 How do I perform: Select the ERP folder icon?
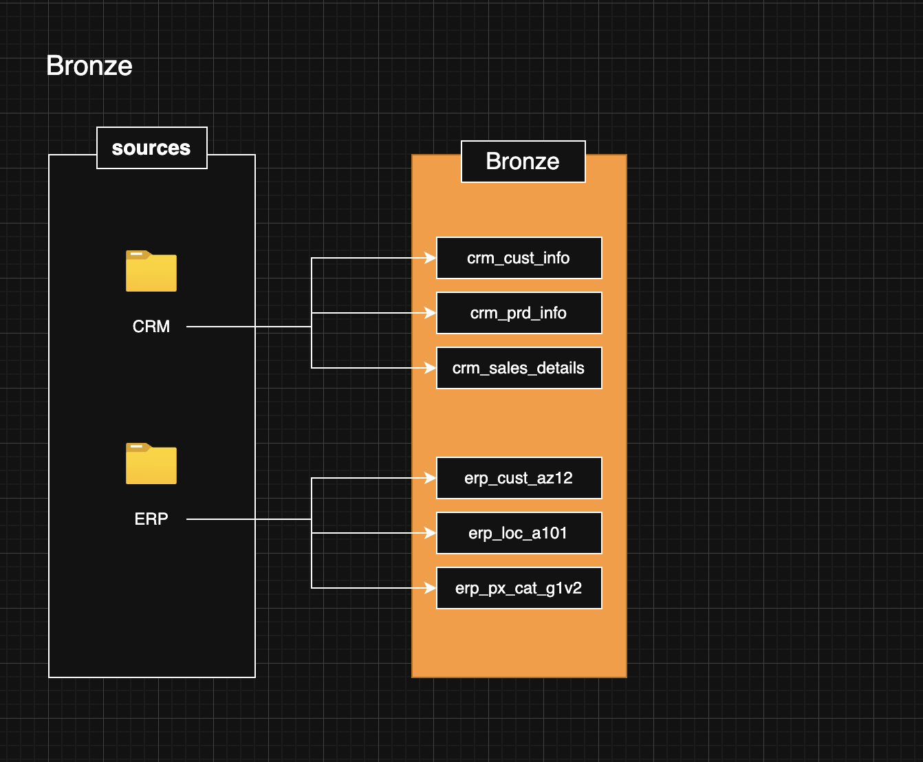[x=151, y=464]
